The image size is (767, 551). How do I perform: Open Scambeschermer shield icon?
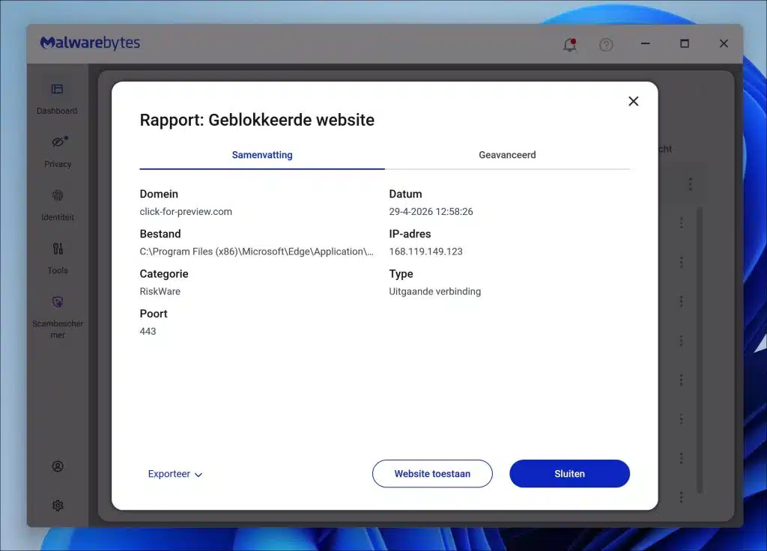pos(58,302)
